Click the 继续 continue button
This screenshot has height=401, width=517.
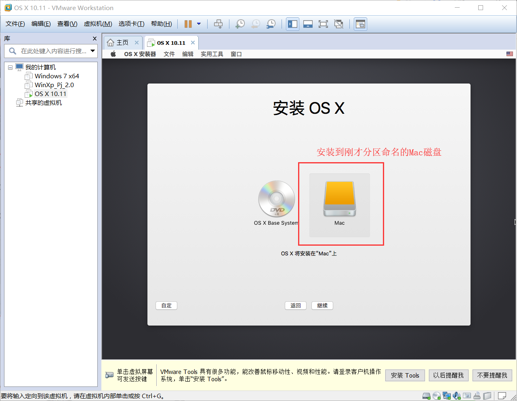pos(322,306)
